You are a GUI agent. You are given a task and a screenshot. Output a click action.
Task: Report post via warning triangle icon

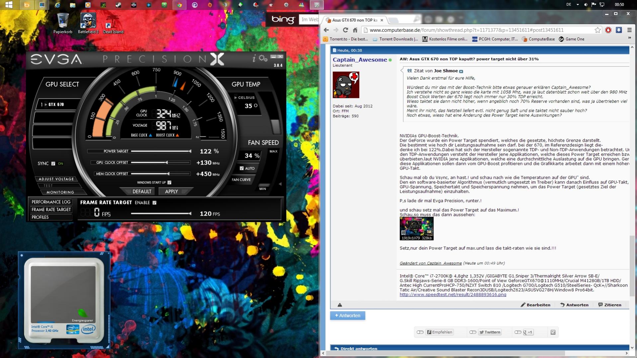tap(340, 305)
